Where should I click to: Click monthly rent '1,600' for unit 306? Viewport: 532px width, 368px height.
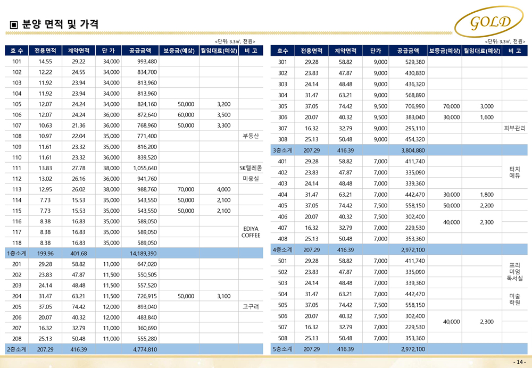[x=487, y=118]
